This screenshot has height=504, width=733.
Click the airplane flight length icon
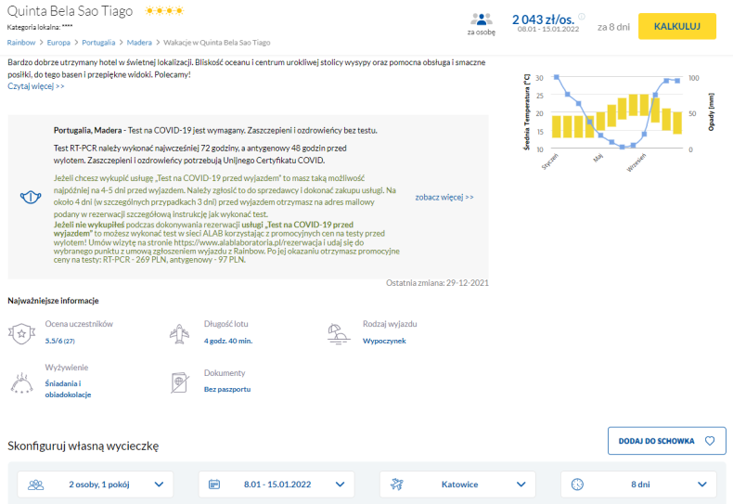[179, 333]
